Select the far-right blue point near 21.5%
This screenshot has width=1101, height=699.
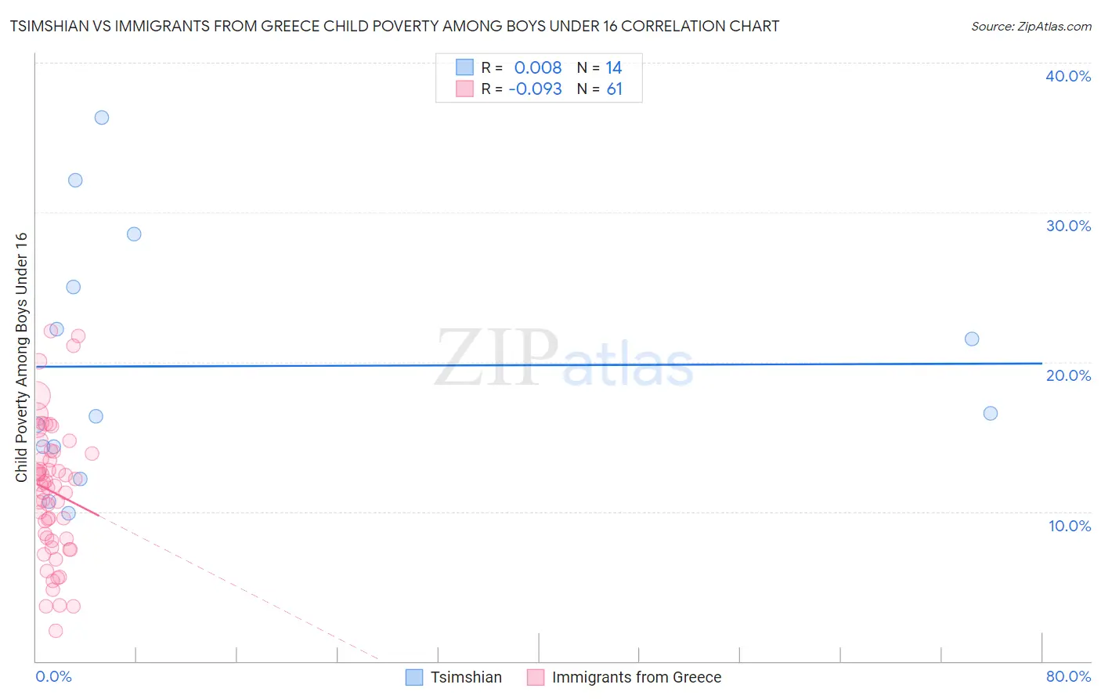pyautogui.click(x=972, y=339)
